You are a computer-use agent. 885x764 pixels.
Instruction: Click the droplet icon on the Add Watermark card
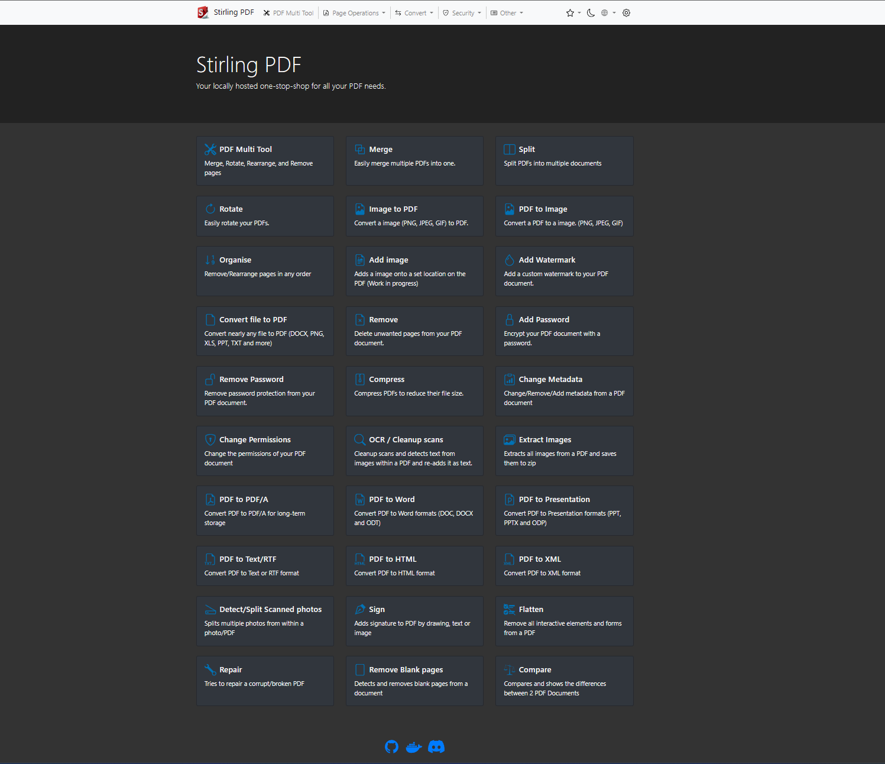[510, 260]
